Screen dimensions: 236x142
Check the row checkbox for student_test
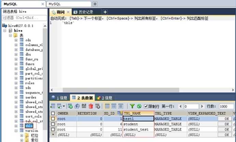(x=53, y=129)
